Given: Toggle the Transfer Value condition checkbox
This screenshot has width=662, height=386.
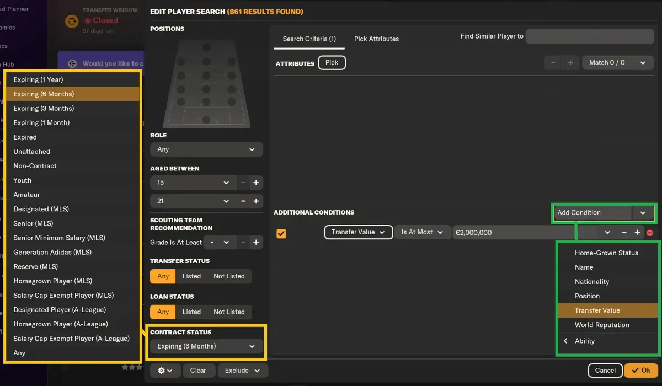Looking at the screenshot, I should [x=281, y=233].
